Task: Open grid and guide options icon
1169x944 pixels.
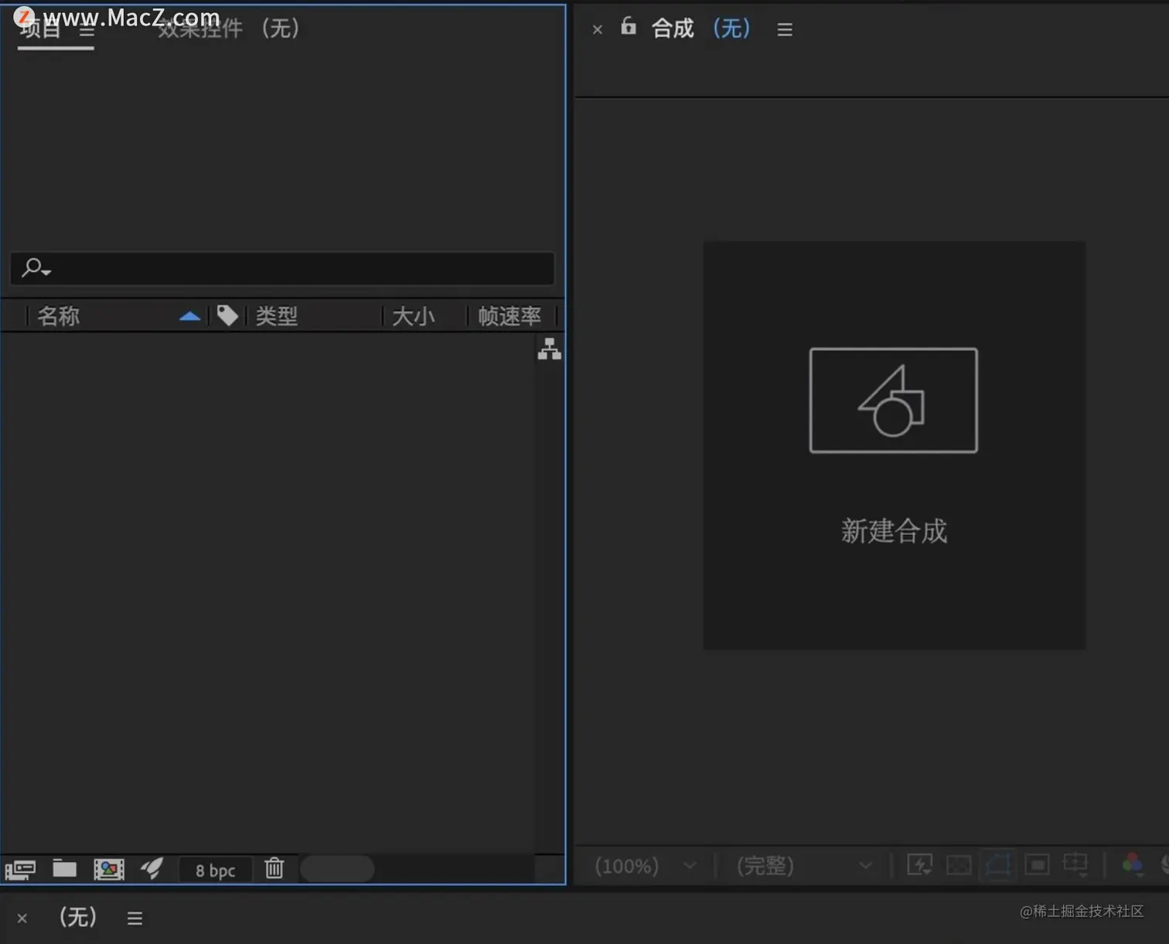Action: (1075, 864)
